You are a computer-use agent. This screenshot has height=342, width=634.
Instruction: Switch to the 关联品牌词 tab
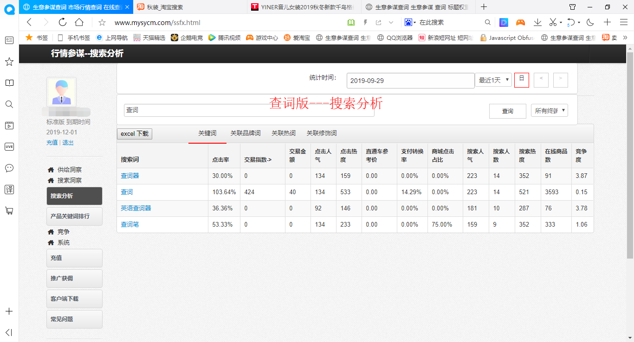tap(245, 133)
